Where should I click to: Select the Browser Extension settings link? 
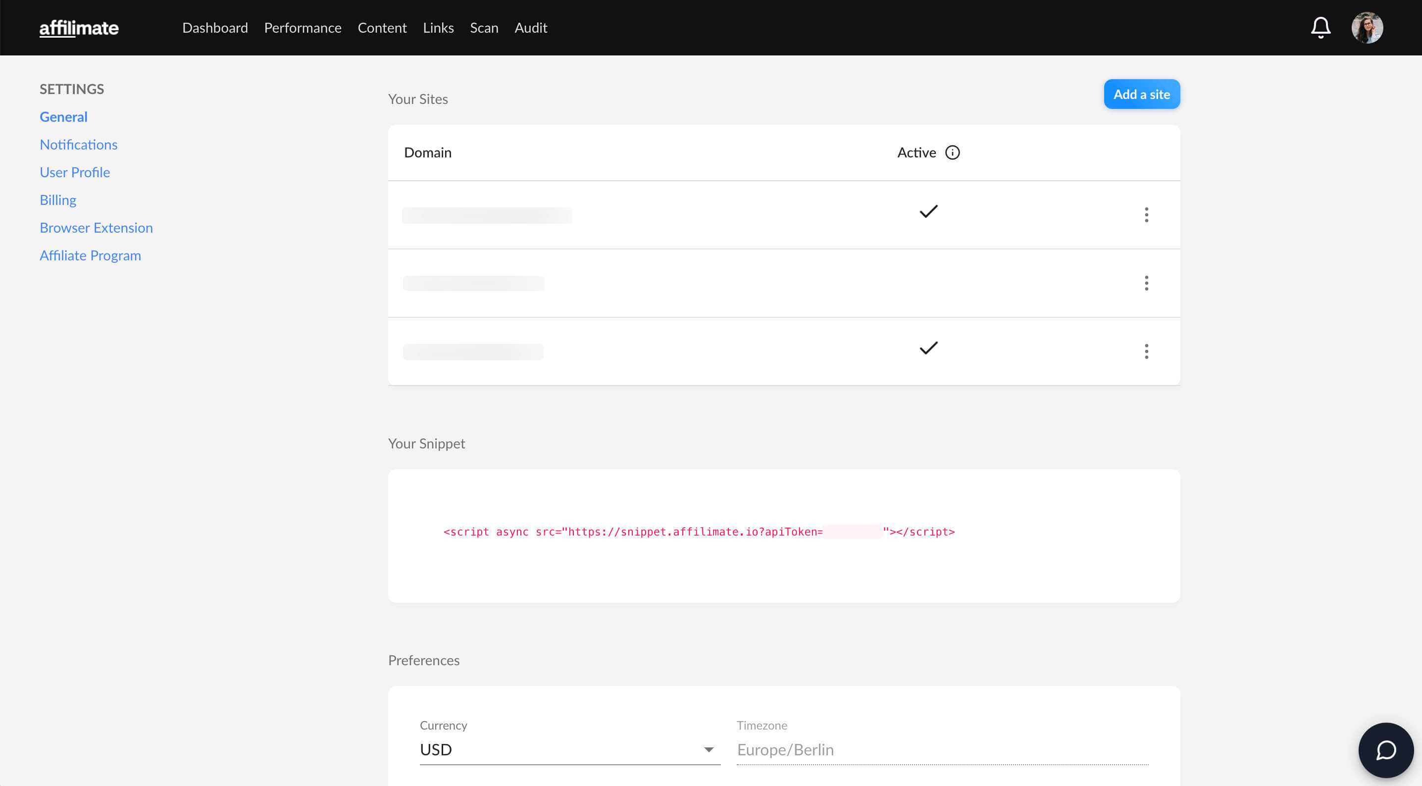pyautogui.click(x=96, y=228)
